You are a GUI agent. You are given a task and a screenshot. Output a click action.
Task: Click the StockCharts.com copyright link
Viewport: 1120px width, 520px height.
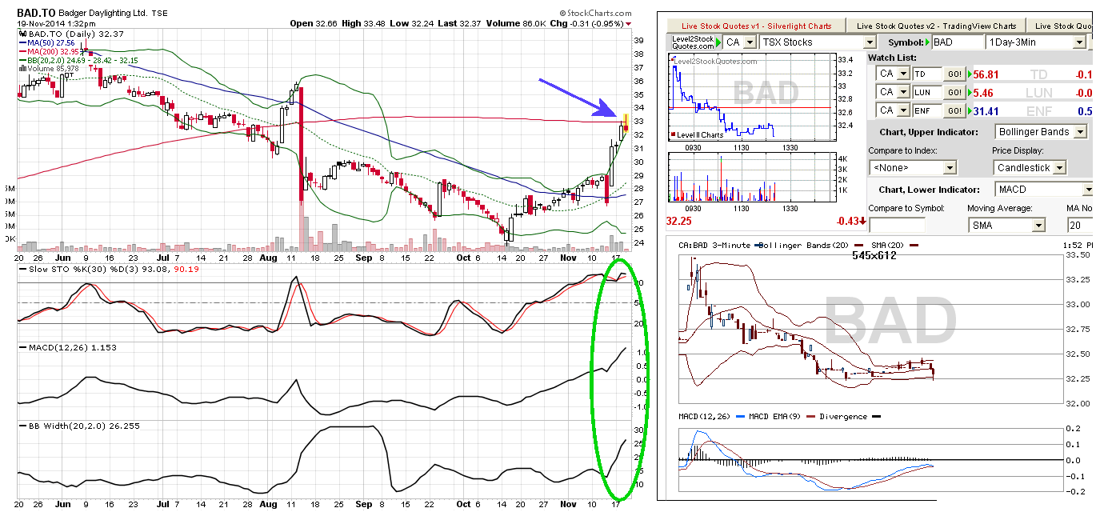(x=596, y=14)
